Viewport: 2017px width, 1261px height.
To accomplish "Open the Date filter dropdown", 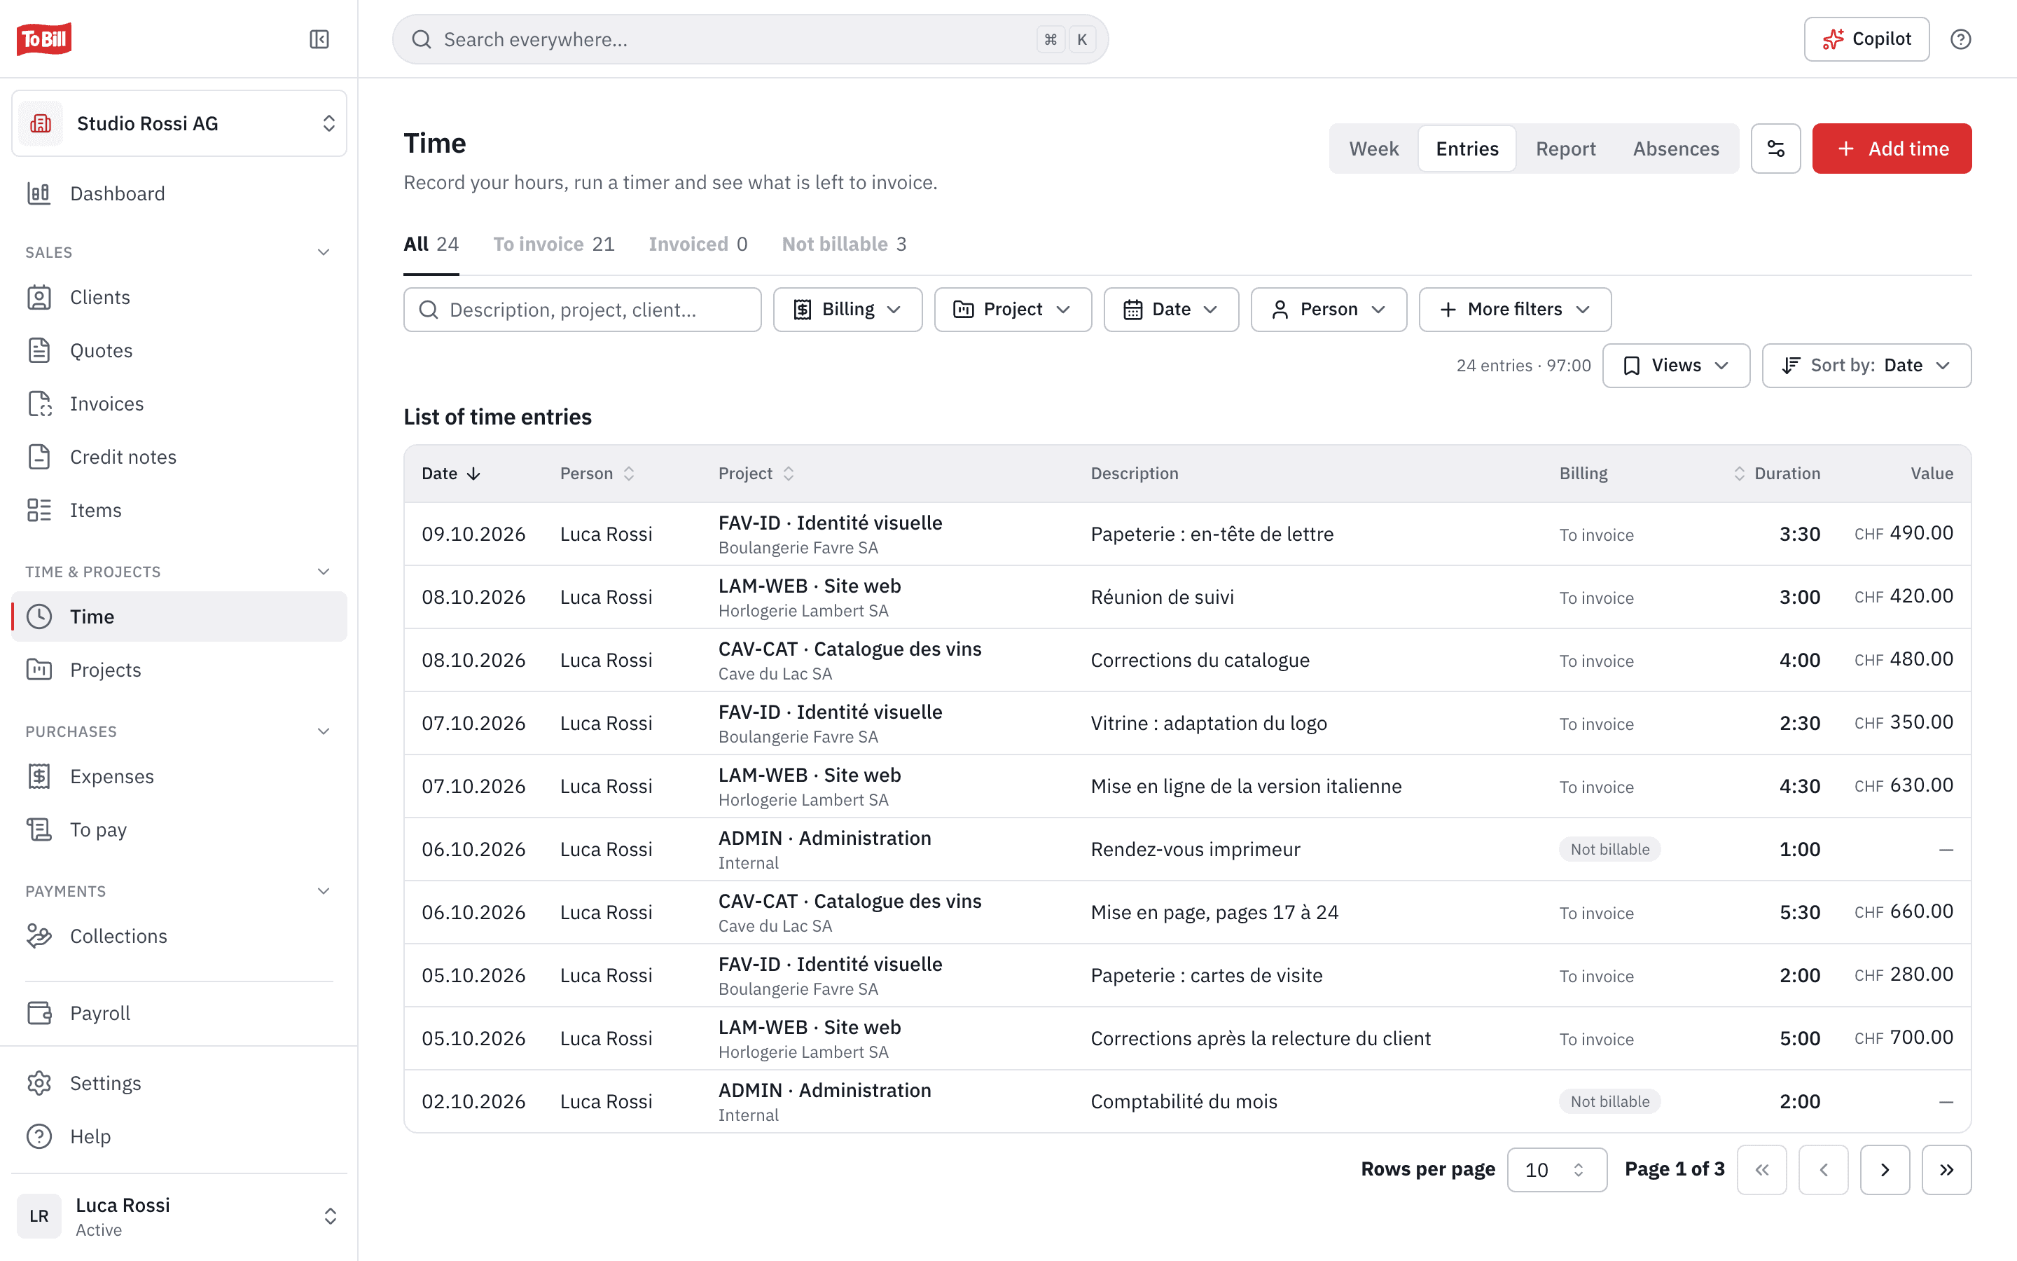I will pos(1171,310).
